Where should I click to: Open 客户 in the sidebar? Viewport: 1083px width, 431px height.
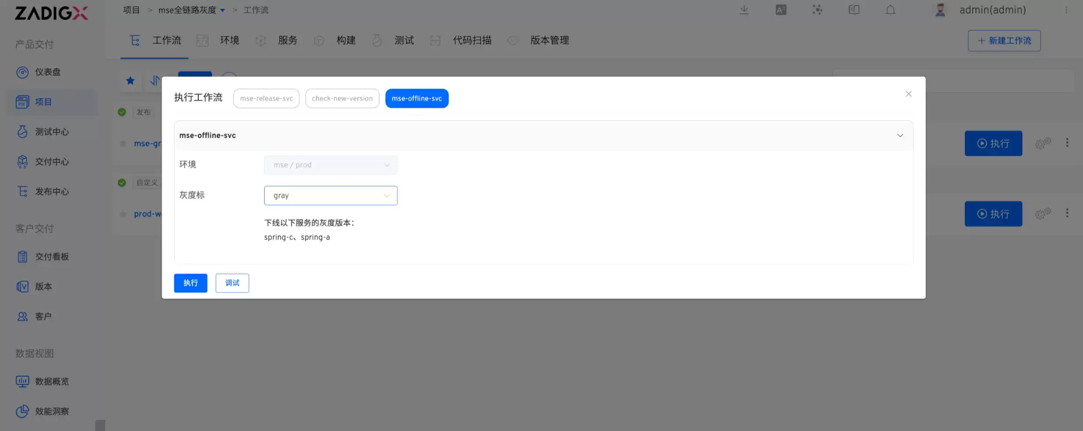click(x=34, y=316)
